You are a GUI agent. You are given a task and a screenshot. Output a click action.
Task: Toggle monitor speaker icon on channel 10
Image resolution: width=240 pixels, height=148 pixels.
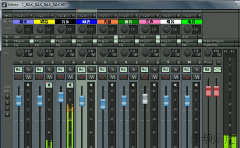pyautogui.click(x=196, y=85)
